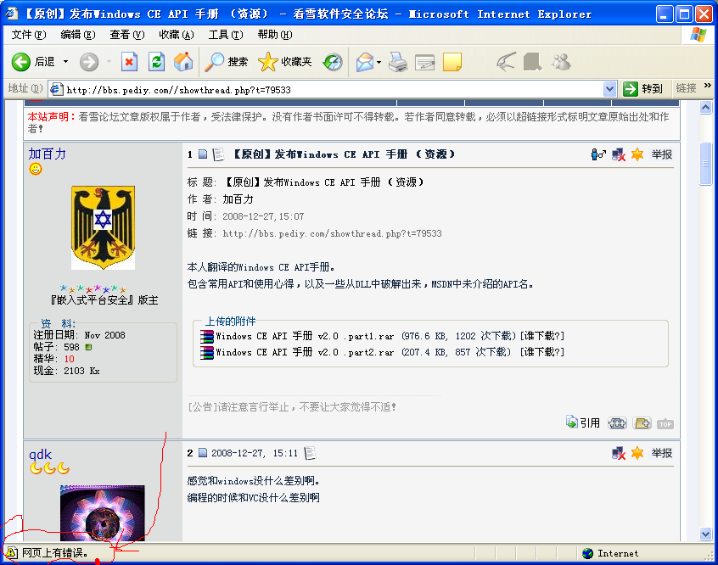
Task: Open the 收藏夹 favorites pane
Action: click(x=285, y=62)
